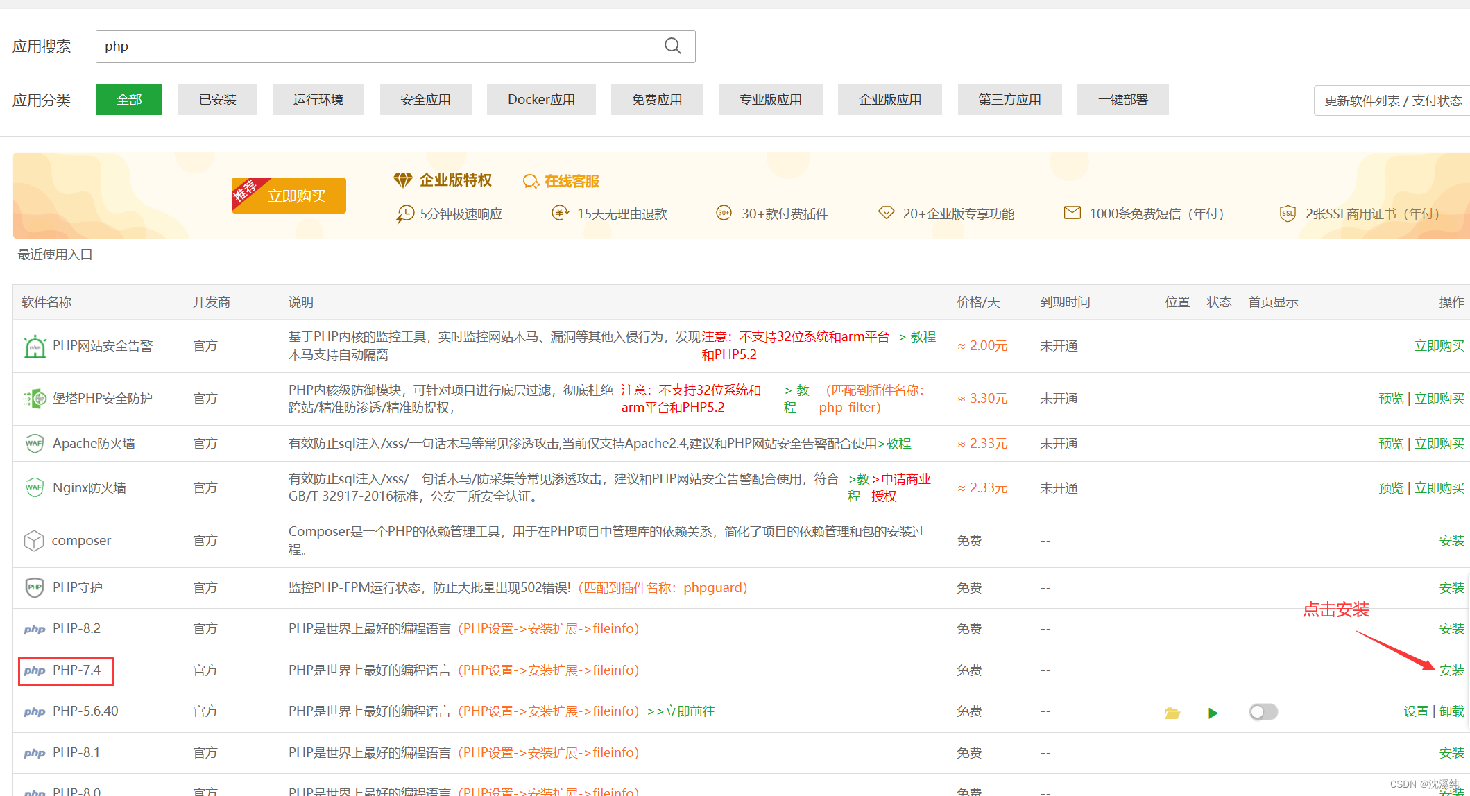The height and width of the screenshot is (796, 1470).
Task: Click the PHP守护 shield icon
Action: [x=35, y=588]
